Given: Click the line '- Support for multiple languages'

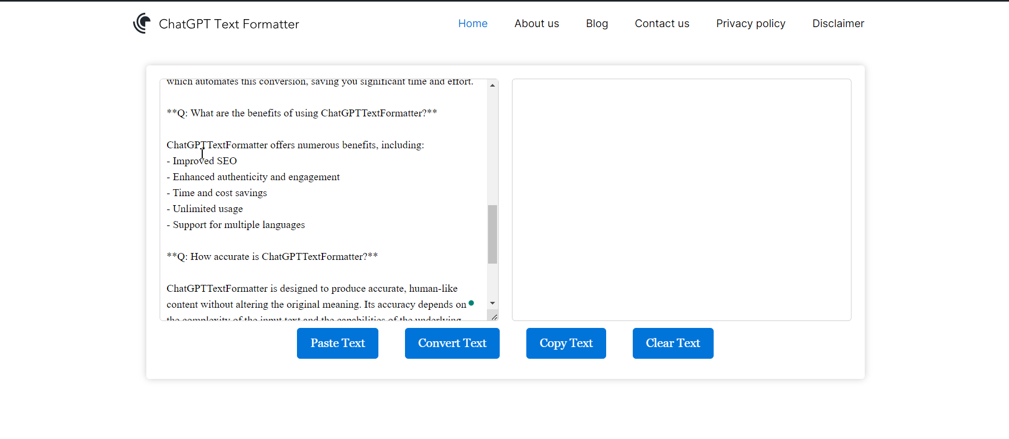Looking at the screenshot, I should pos(236,225).
